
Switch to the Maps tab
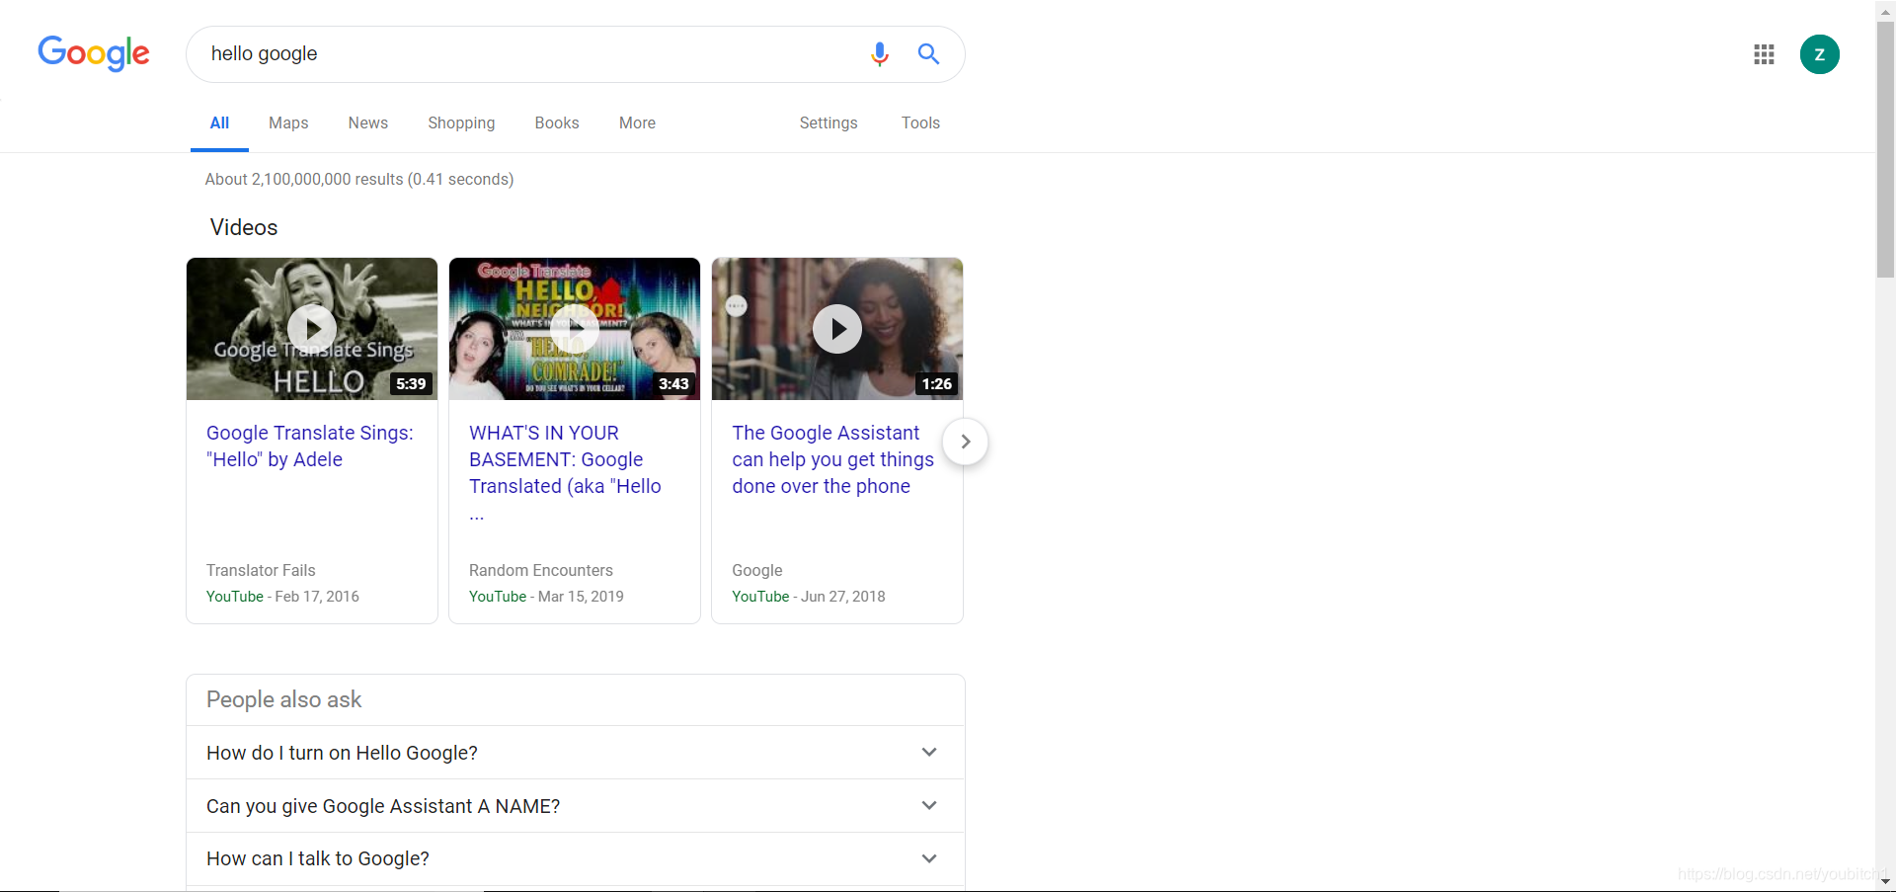[288, 123]
